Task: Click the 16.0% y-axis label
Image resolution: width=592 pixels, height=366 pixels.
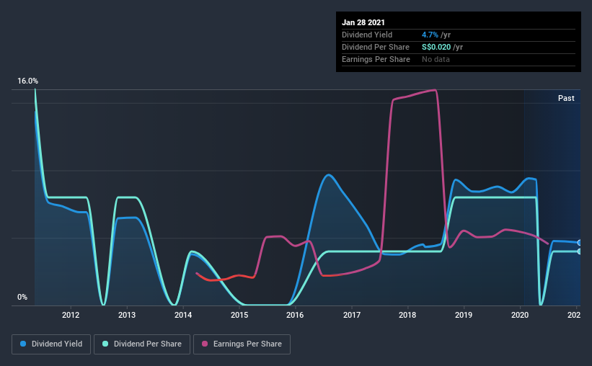Action: tap(27, 81)
